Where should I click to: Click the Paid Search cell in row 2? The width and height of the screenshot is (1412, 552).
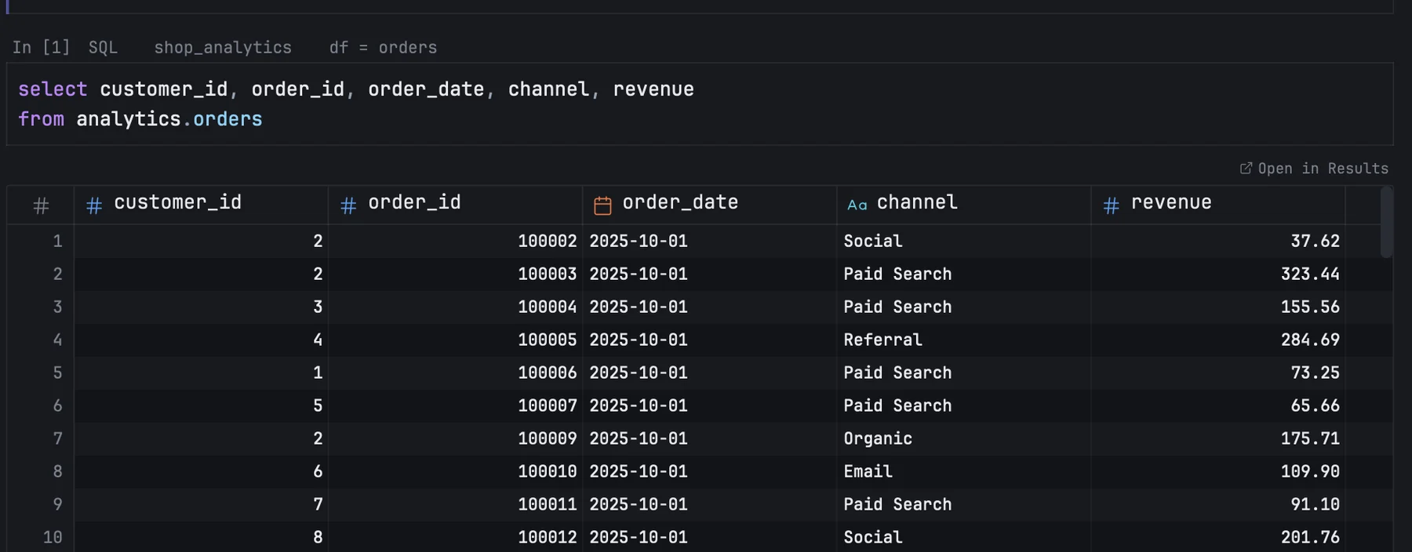coord(963,274)
